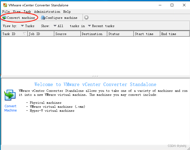Click the Task ID sort arrow indicator
Viewport: 190px width, 150px height.
[24, 34]
